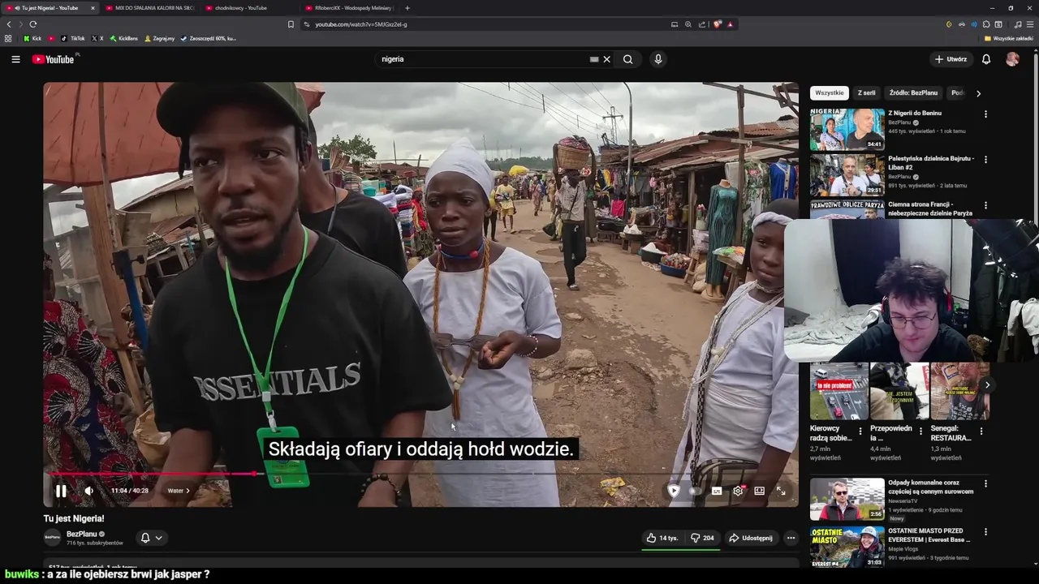
Task: Open BezPlanu channel avatar
Action: coord(52,537)
